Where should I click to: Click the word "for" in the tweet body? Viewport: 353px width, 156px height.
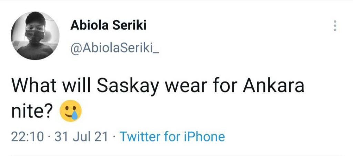coord(223,86)
